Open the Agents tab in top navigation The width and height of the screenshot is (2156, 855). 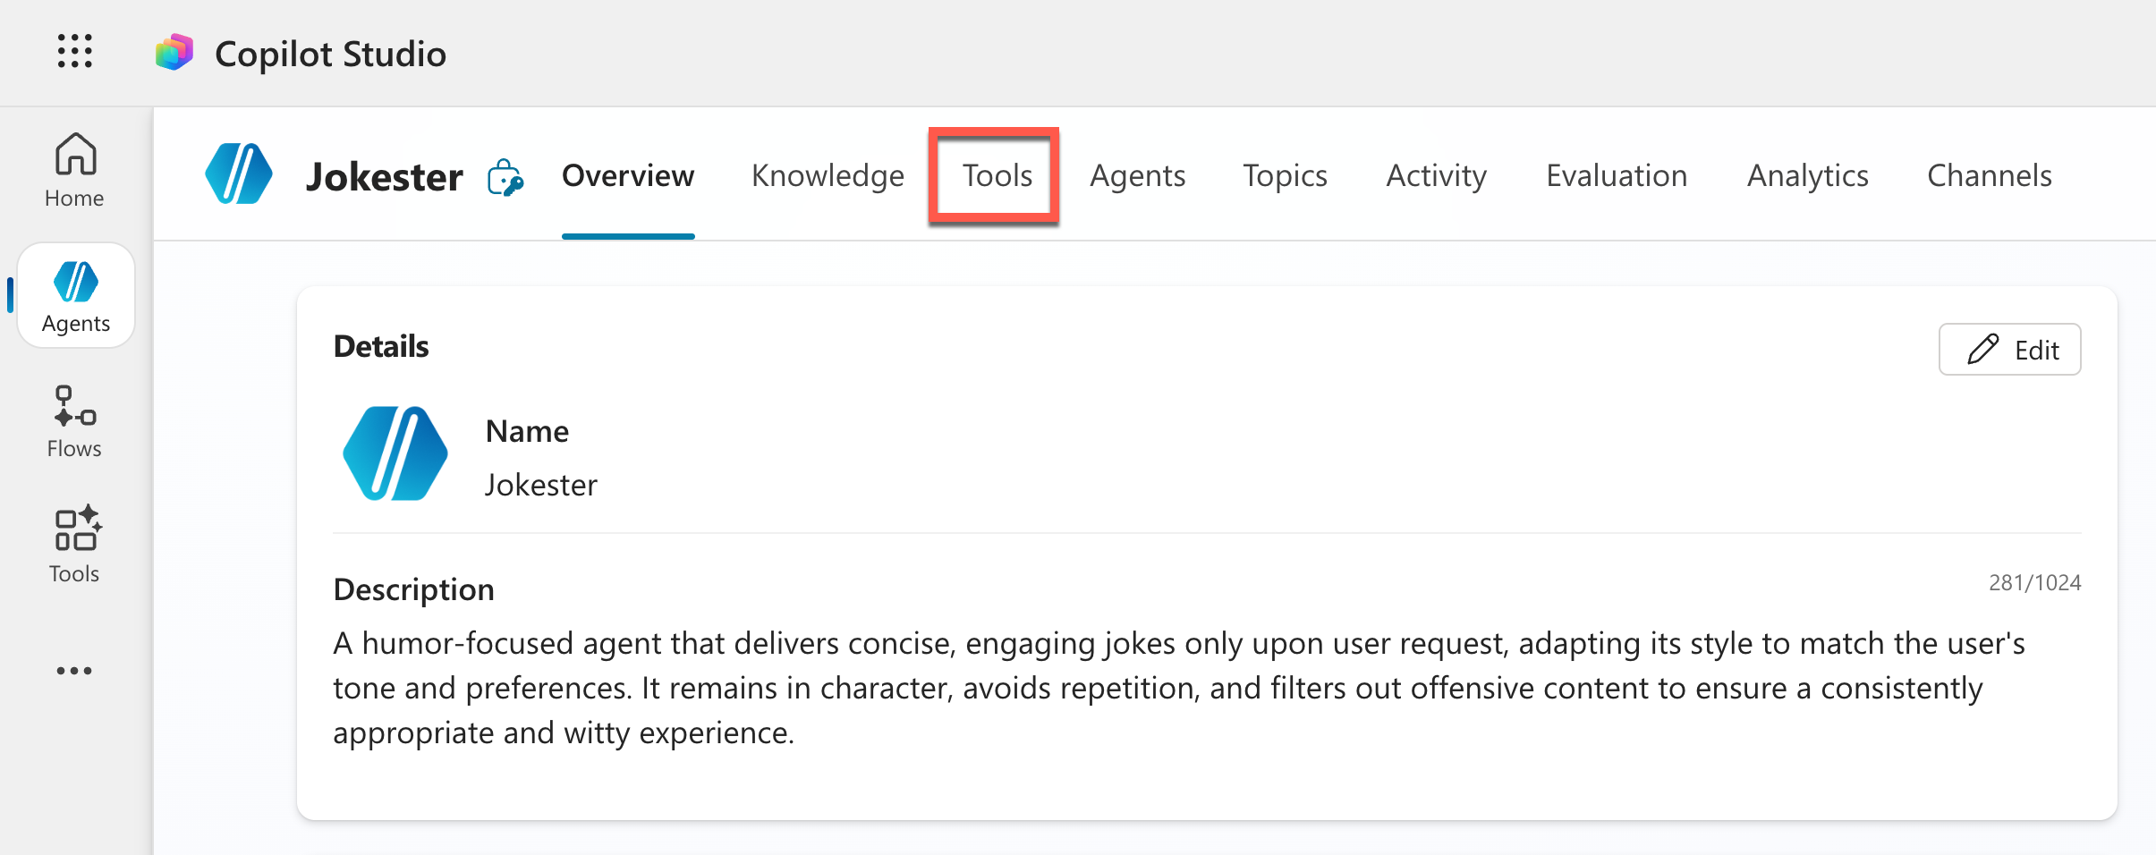[x=1137, y=176]
